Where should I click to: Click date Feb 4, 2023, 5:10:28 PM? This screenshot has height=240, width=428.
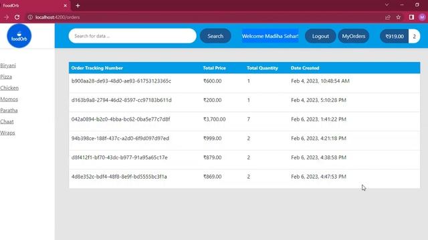click(318, 100)
